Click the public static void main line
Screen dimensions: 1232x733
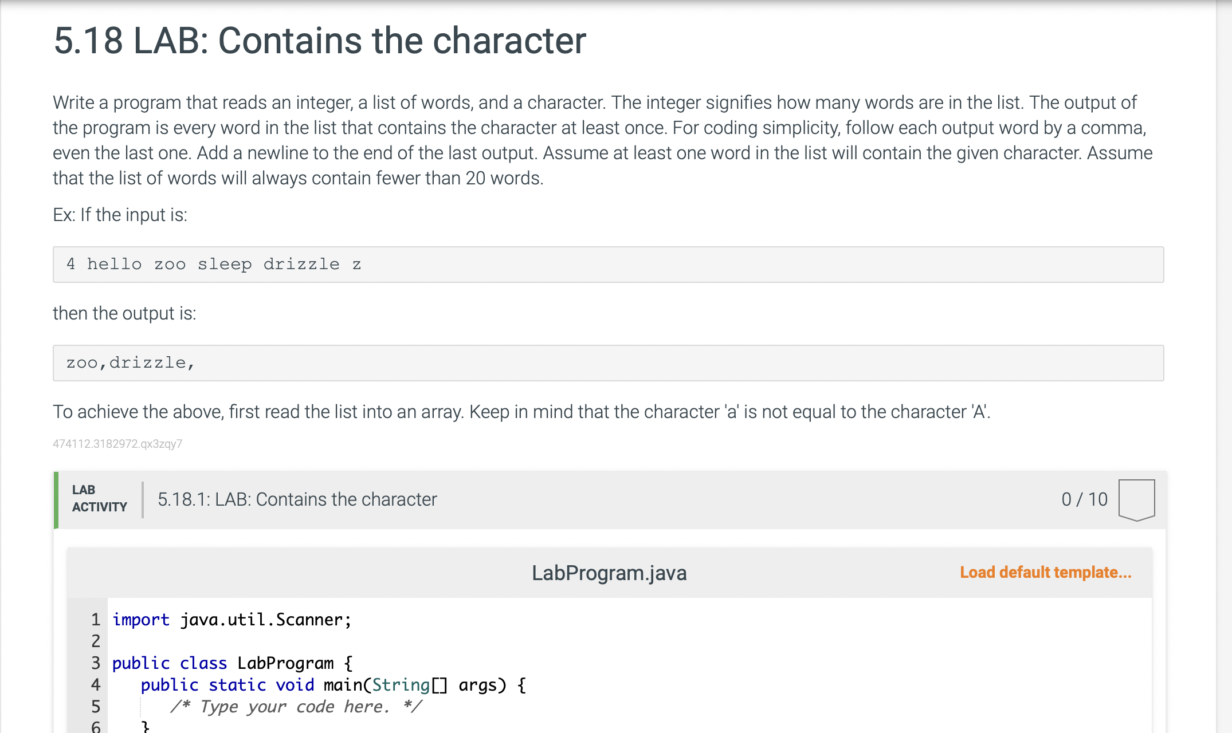[332, 685]
